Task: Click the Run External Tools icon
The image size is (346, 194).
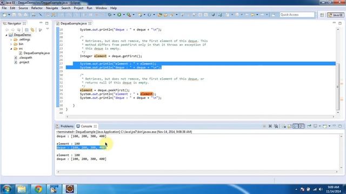Action: pos(129,15)
